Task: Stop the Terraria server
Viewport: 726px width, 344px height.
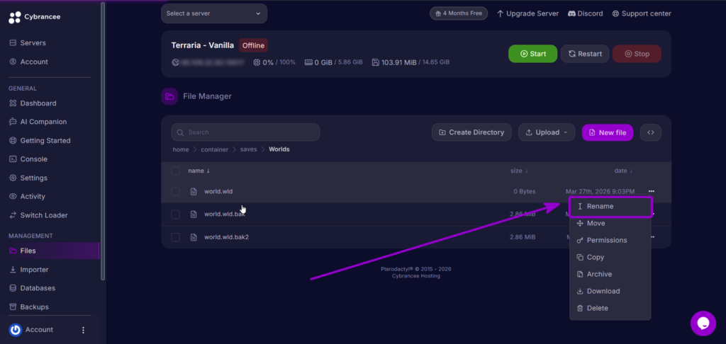Action: coord(637,54)
